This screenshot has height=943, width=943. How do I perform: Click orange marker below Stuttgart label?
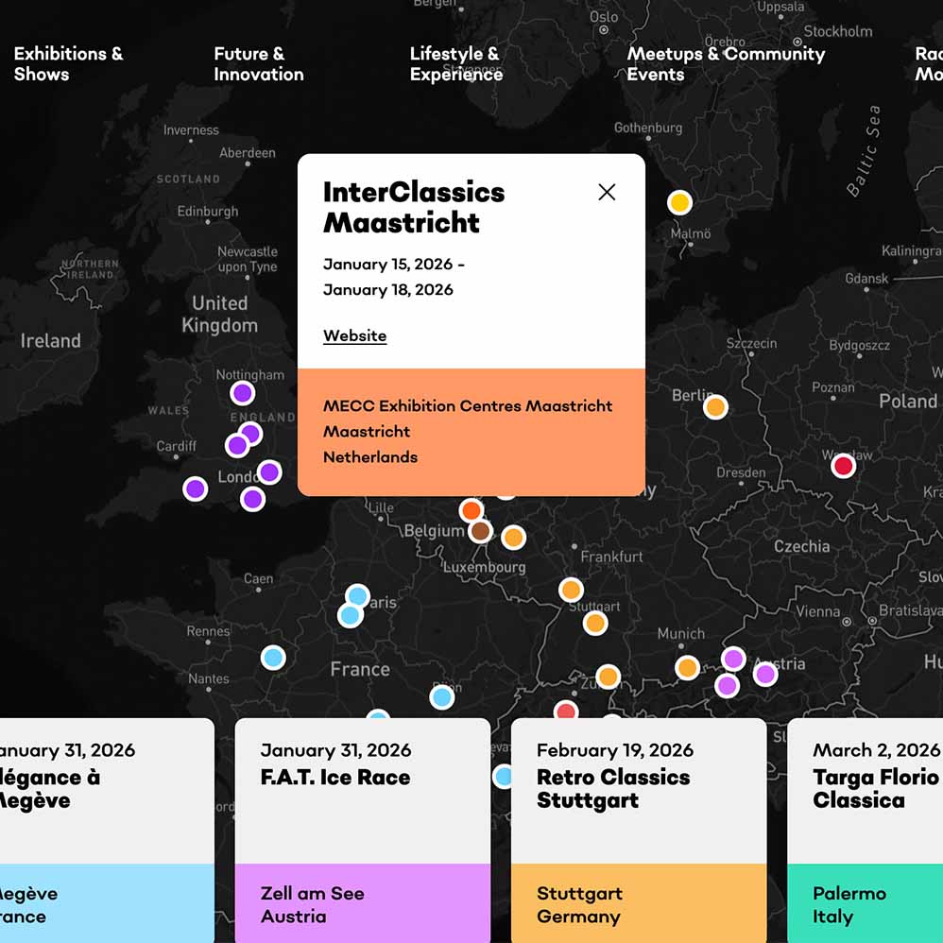[595, 623]
